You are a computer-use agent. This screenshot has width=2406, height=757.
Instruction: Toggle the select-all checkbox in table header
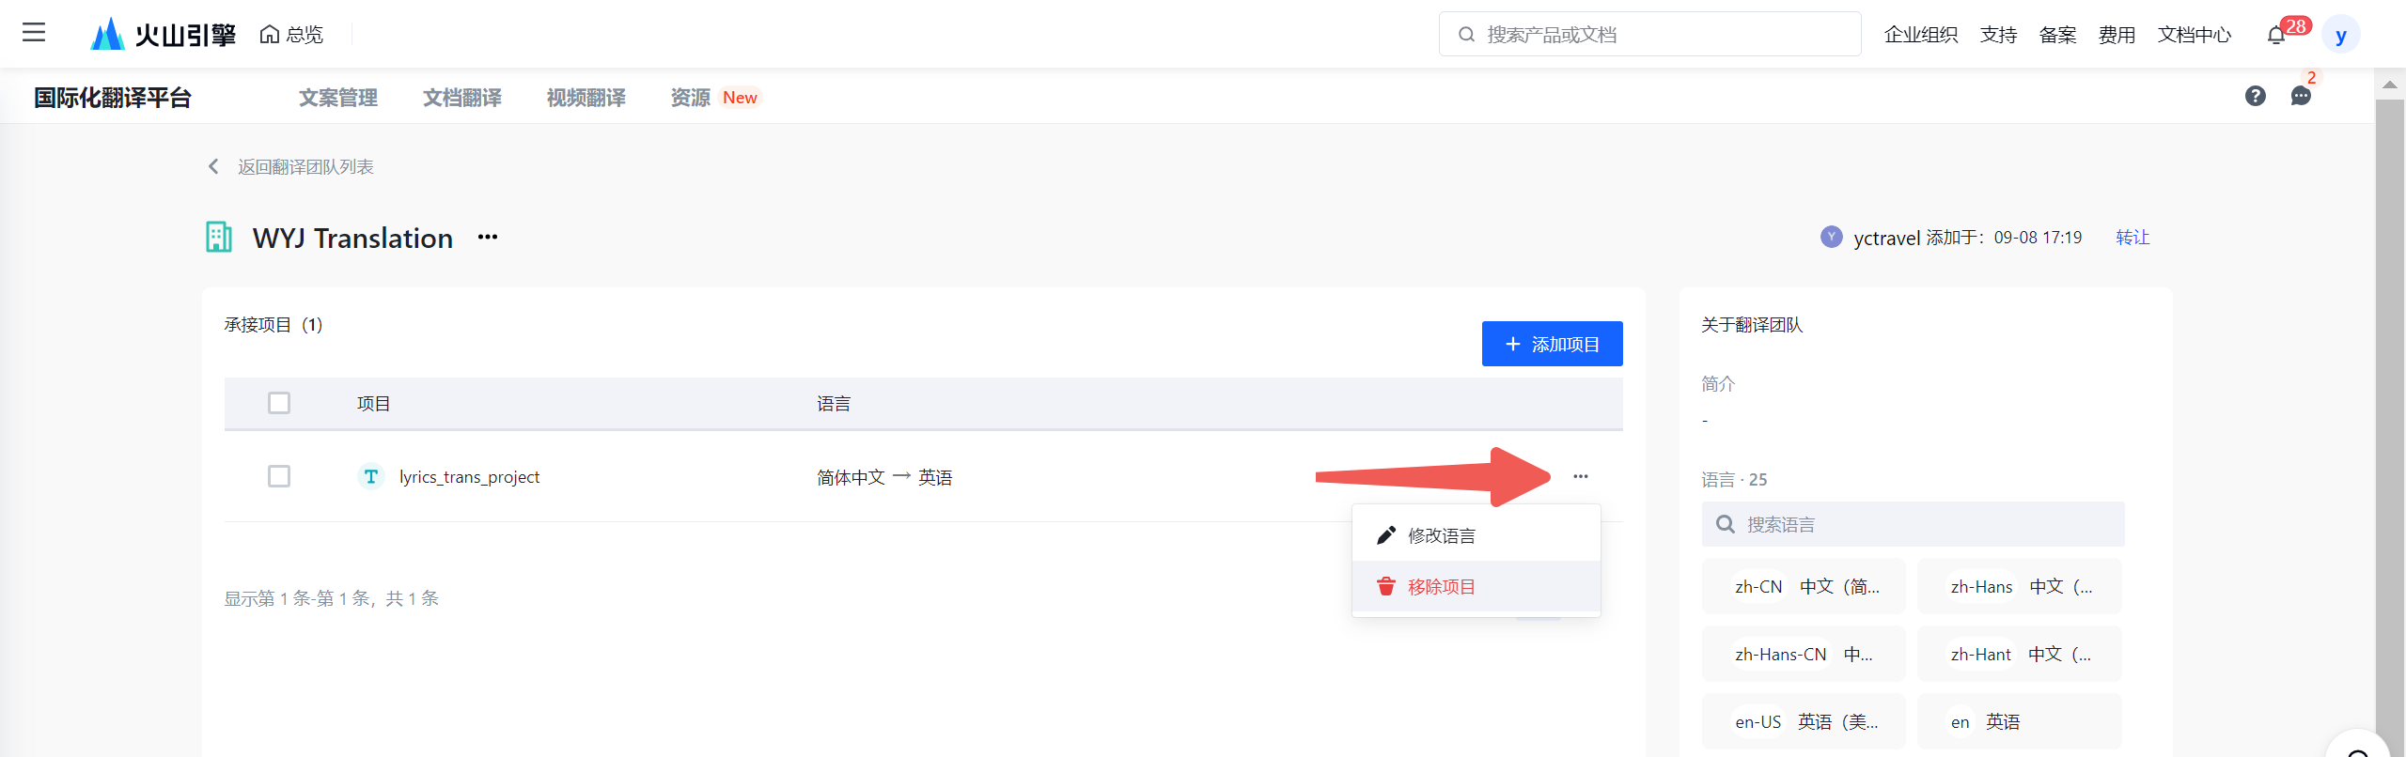pos(279,403)
